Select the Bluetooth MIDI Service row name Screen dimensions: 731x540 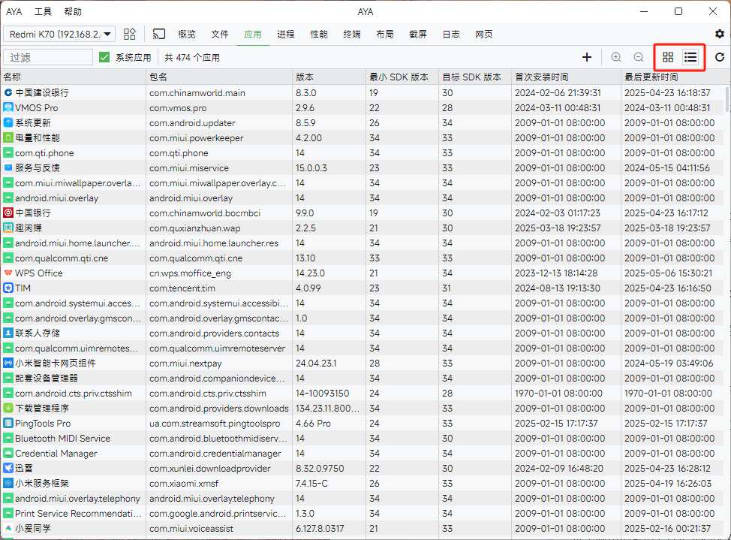click(x=62, y=439)
